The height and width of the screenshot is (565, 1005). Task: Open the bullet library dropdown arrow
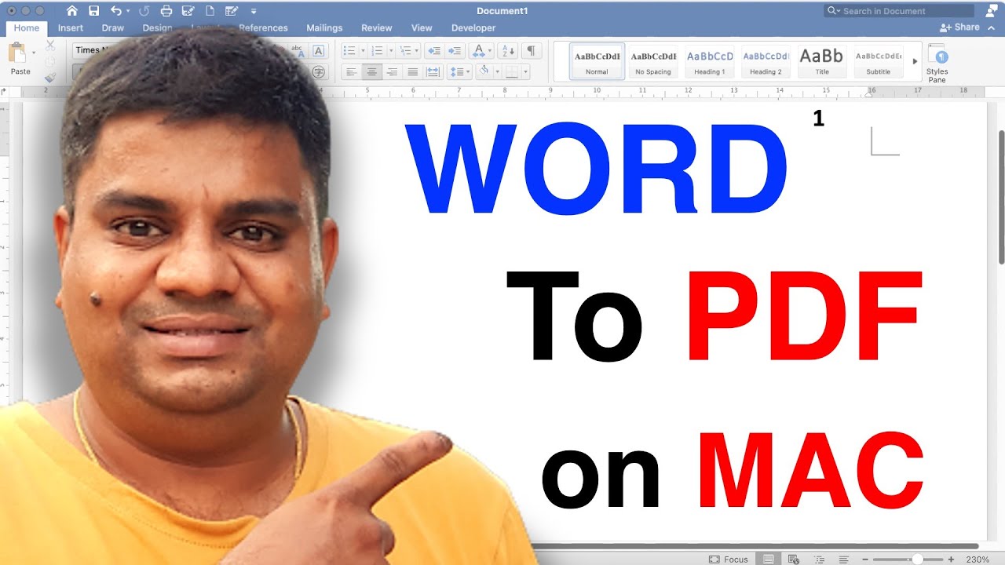click(x=362, y=50)
